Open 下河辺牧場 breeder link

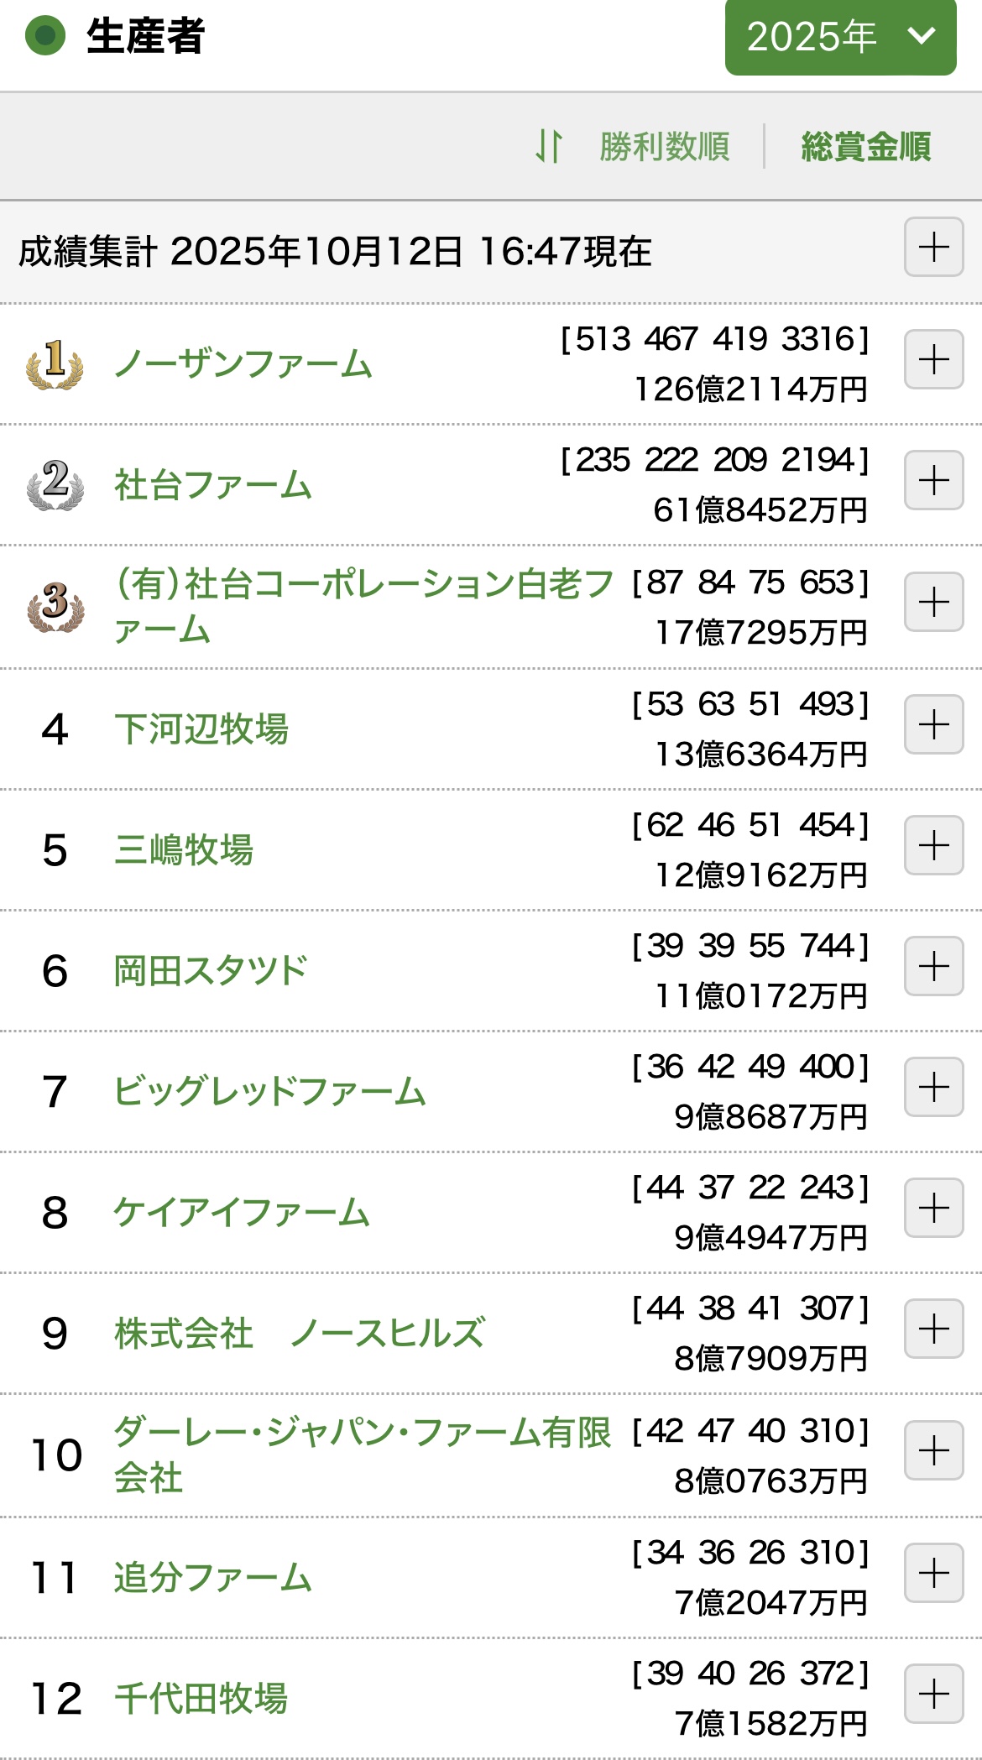(x=201, y=729)
